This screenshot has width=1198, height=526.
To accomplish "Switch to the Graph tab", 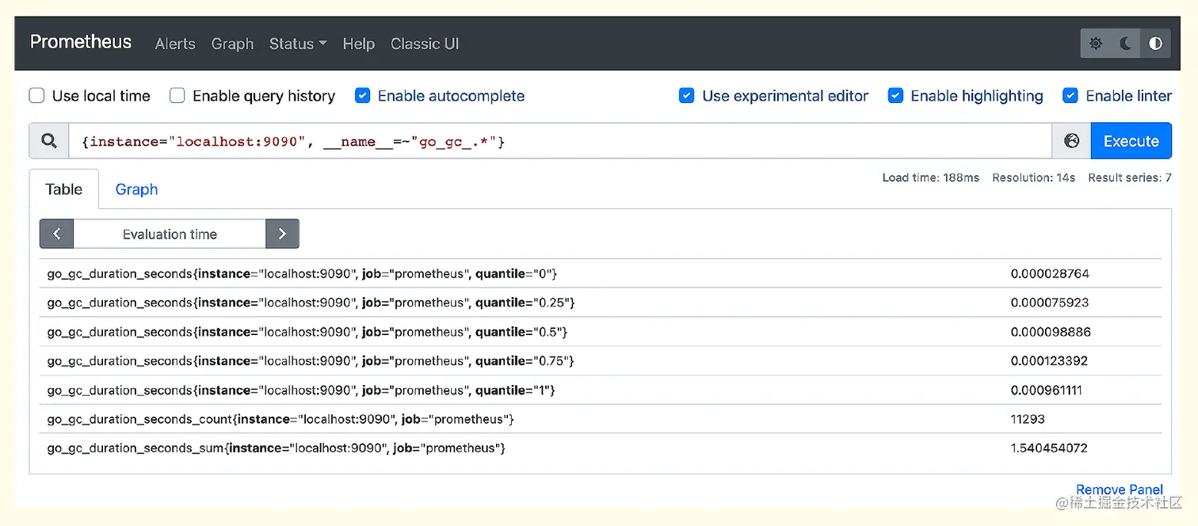I will pyautogui.click(x=136, y=189).
